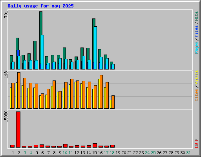Click the 701 top-chart axis value
The height and width of the screenshot is (157, 201).
pos(6,15)
